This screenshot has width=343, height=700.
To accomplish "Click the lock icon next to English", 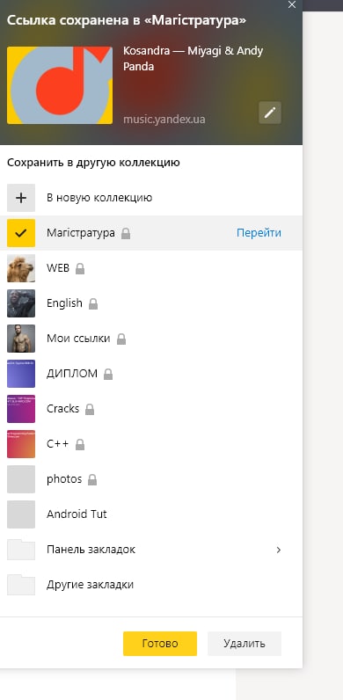I will [x=93, y=304].
